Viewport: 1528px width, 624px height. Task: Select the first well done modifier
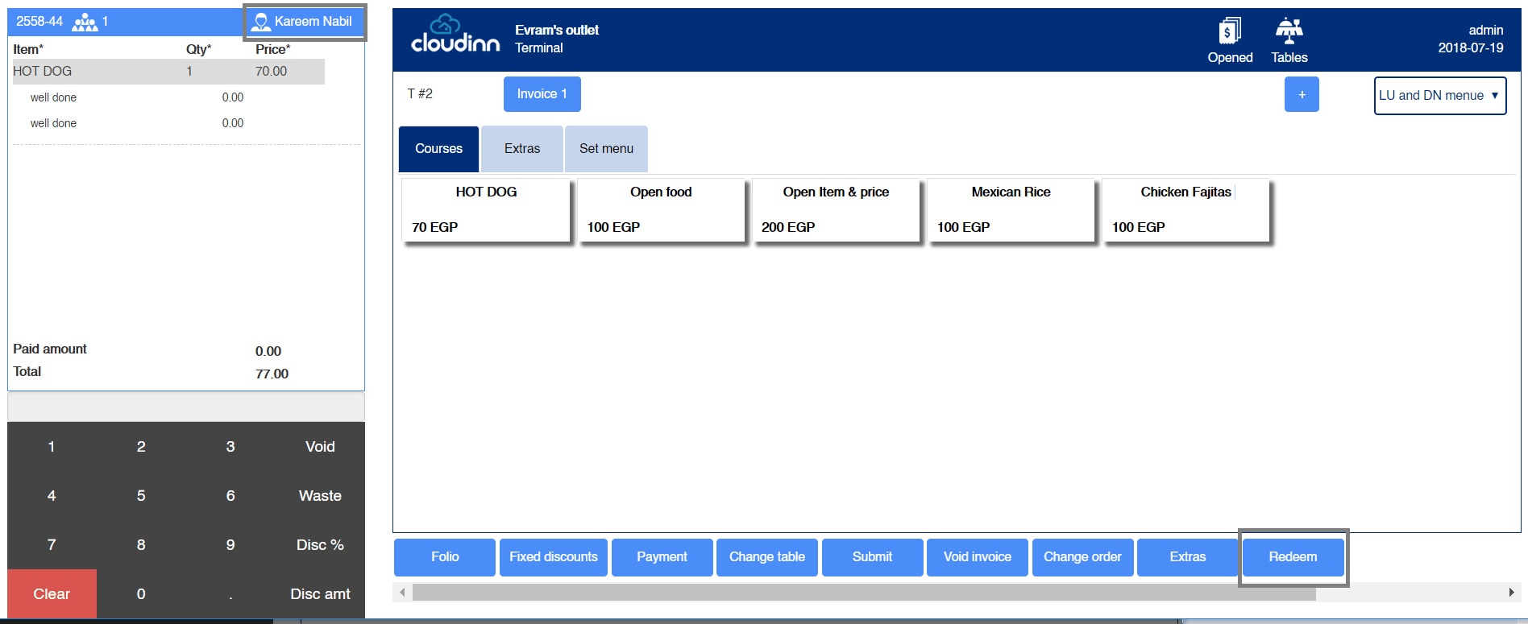coord(53,97)
